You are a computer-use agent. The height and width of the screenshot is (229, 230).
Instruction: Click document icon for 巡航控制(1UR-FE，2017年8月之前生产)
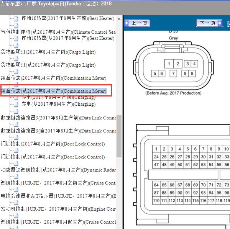click(16, 177)
